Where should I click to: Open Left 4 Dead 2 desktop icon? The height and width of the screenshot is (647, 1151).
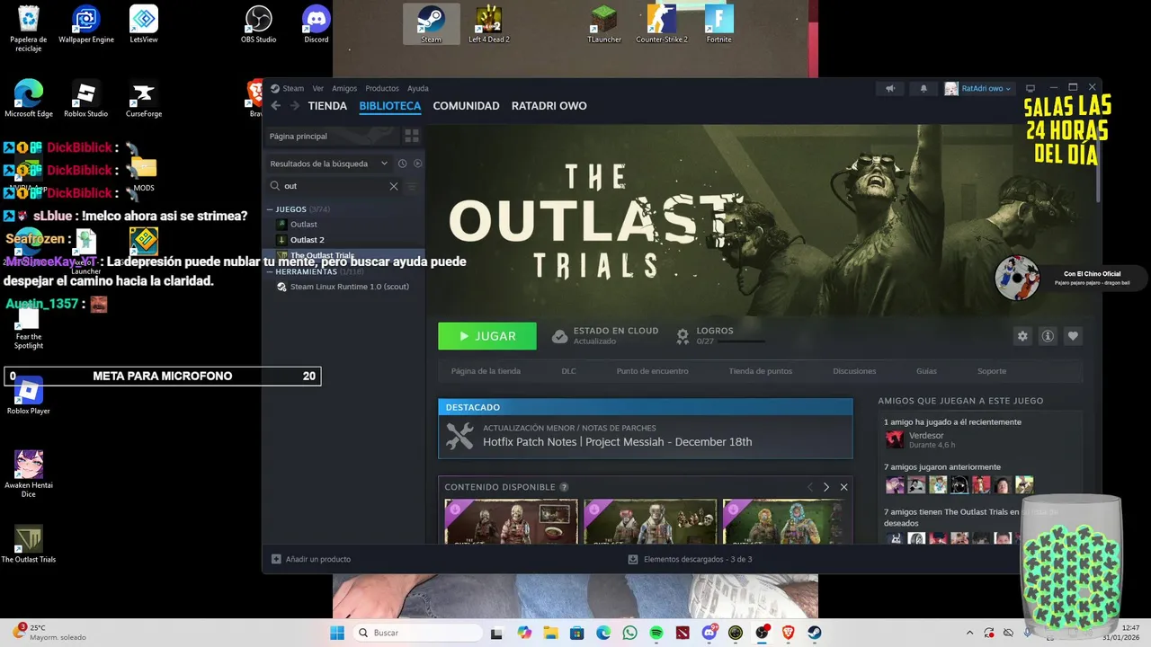tap(488, 24)
